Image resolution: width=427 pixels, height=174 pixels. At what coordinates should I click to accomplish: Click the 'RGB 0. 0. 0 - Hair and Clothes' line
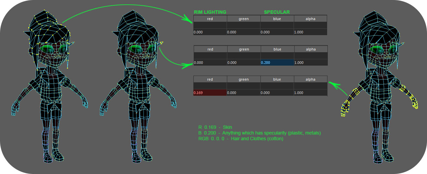tap(241, 139)
